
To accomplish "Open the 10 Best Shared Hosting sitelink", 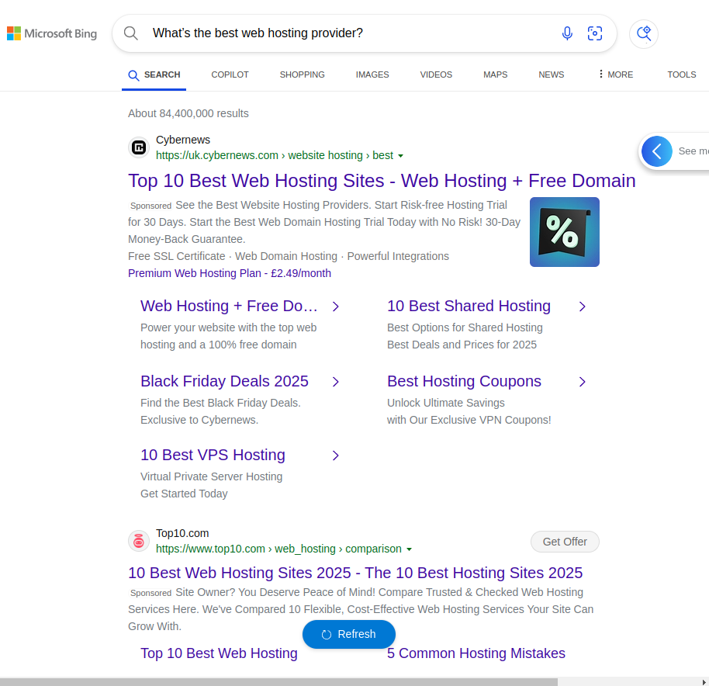I will coord(469,307).
